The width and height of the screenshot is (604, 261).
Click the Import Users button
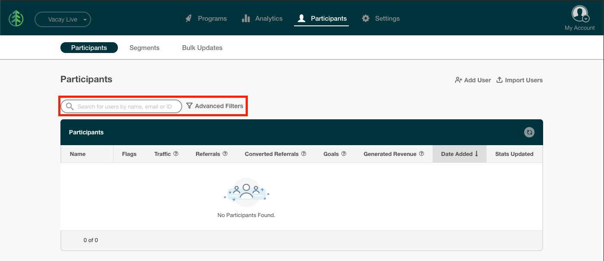(519, 80)
